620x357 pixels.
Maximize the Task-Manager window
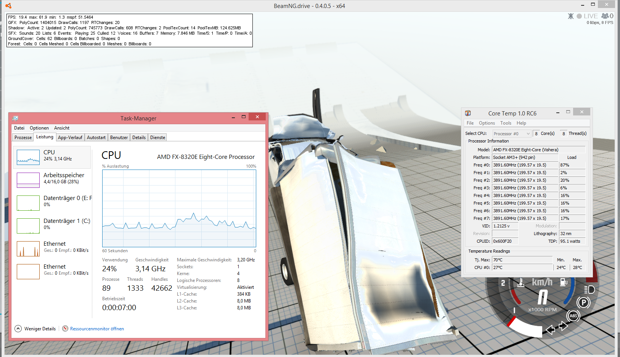244,117
